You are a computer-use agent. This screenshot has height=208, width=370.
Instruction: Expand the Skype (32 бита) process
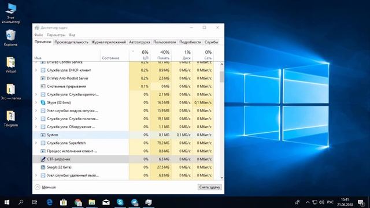point(36,102)
